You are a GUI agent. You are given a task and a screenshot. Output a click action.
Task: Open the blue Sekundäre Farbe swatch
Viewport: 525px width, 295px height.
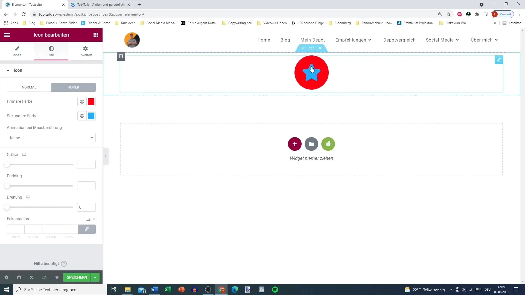pyautogui.click(x=91, y=116)
